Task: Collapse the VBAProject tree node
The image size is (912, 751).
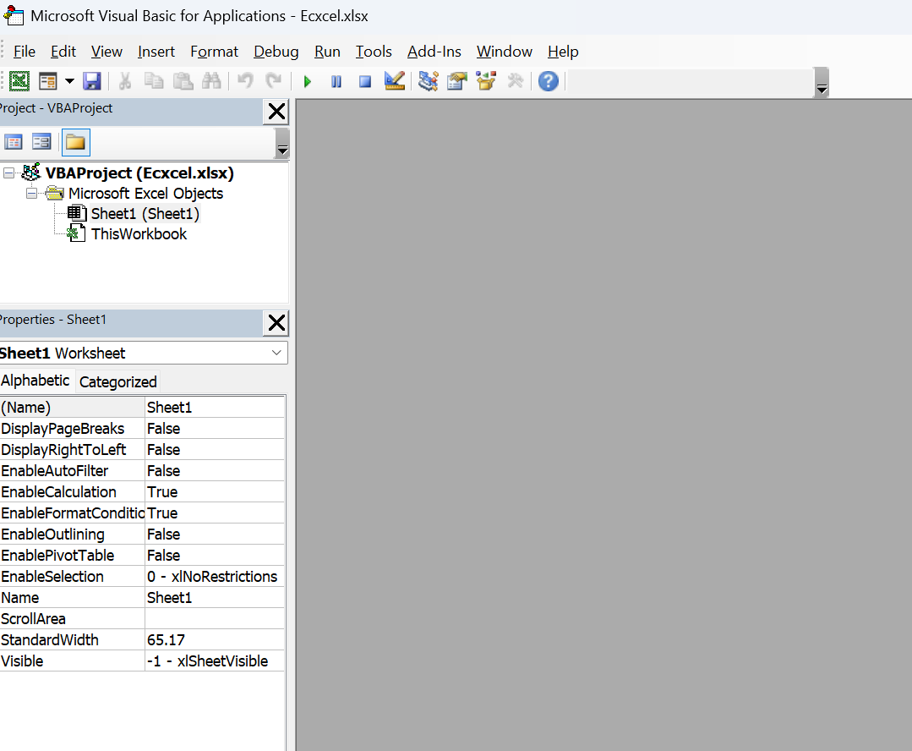Action: (x=8, y=173)
